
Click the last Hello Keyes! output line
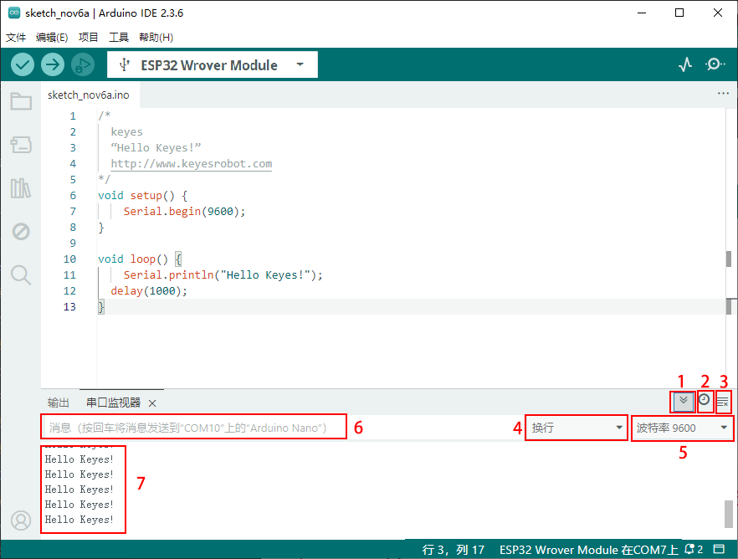coord(79,520)
